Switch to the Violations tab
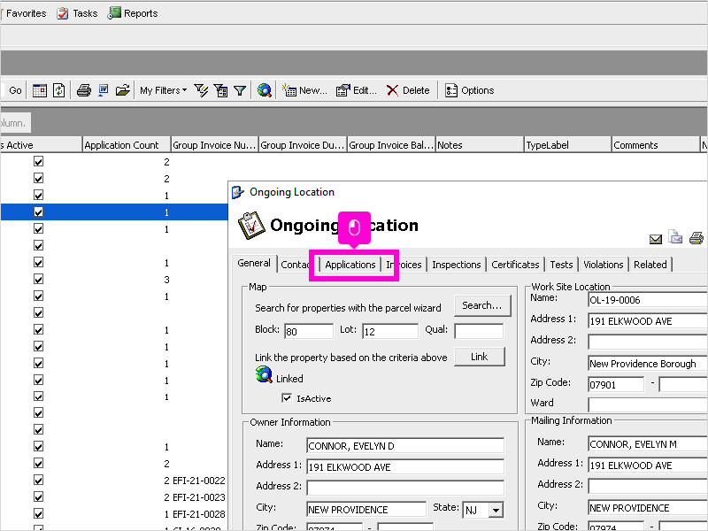This screenshot has width=708, height=531. click(x=604, y=265)
